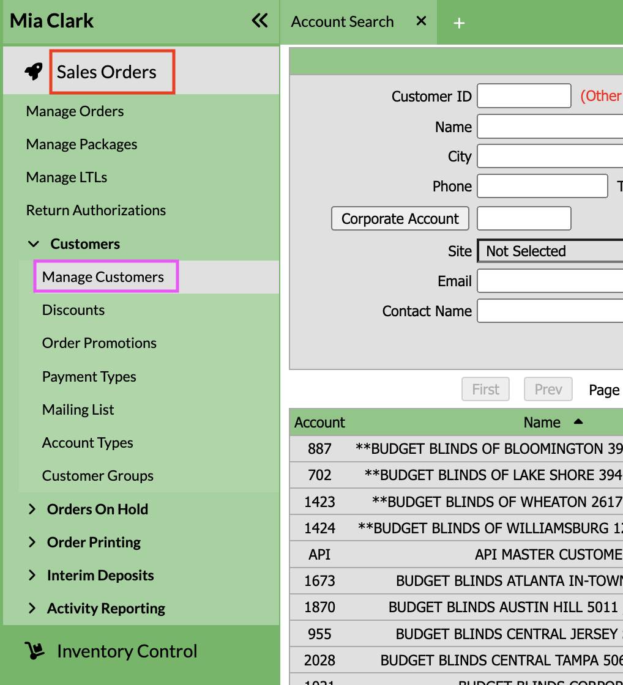This screenshot has width=623, height=685.
Task: Open Manage Packages
Action: coord(82,144)
